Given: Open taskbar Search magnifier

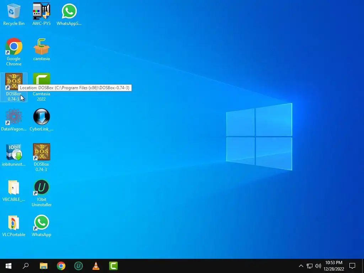Looking at the screenshot, I should pos(26,266).
